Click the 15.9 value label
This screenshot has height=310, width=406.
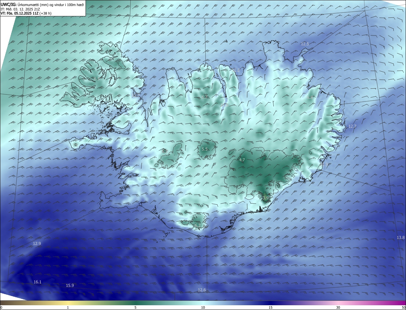pos(70,285)
